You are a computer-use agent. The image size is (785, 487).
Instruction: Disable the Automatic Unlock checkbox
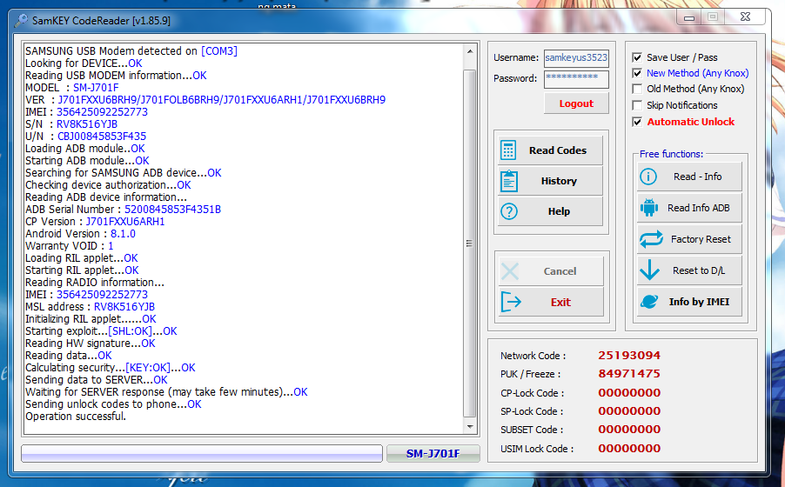click(637, 122)
